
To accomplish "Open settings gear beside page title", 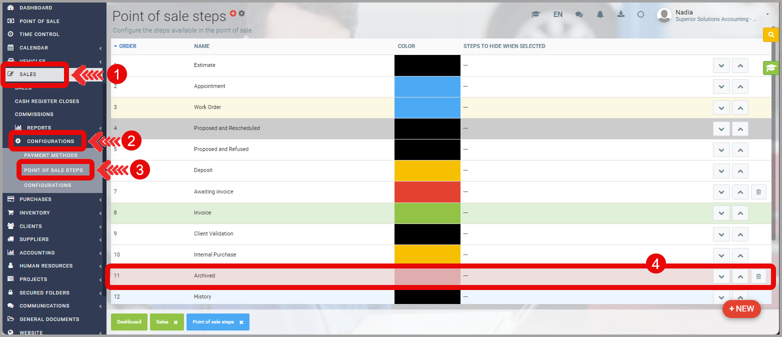I will pos(242,13).
